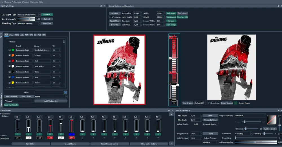Switch to the TPU filament tab
The height and width of the screenshot is (147, 282).
44,35
